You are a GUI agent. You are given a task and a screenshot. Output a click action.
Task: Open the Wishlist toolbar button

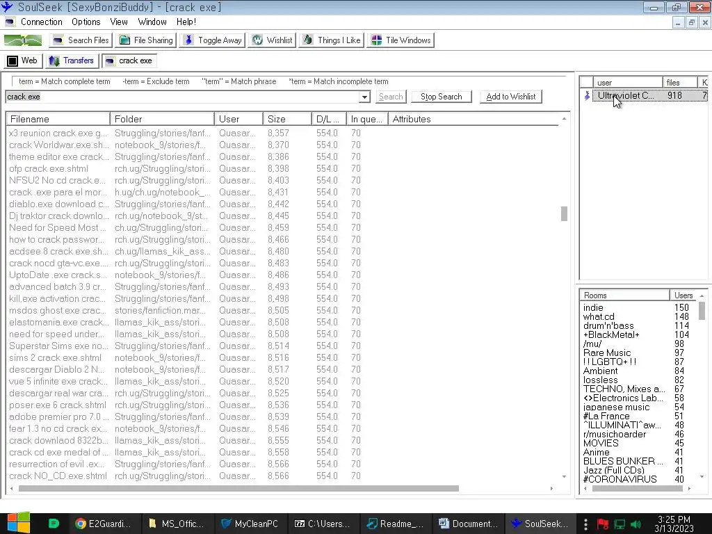coord(273,40)
